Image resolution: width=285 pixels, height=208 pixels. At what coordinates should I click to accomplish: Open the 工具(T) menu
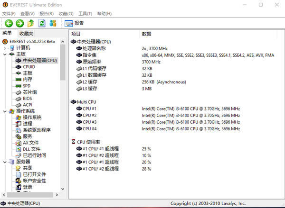pos(85,14)
